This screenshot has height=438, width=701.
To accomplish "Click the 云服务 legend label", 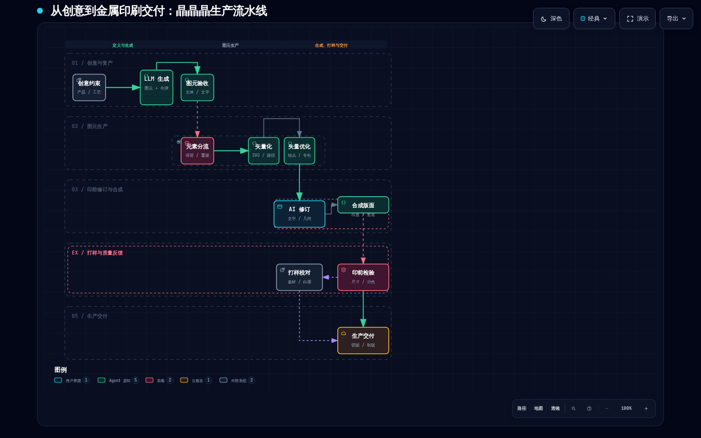I will pyautogui.click(x=197, y=381).
